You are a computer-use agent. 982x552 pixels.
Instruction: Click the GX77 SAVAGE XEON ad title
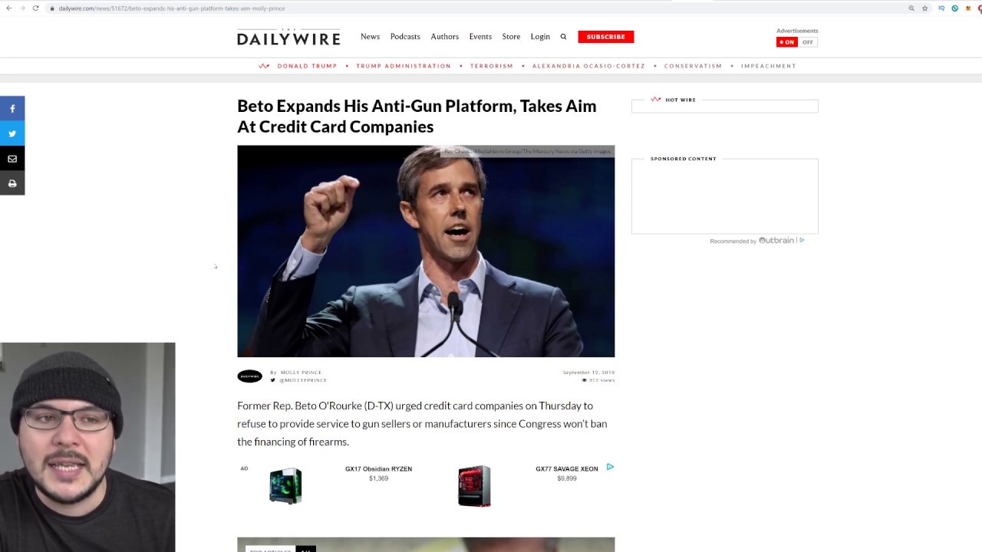pyautogui.click(x=567, y=468)
